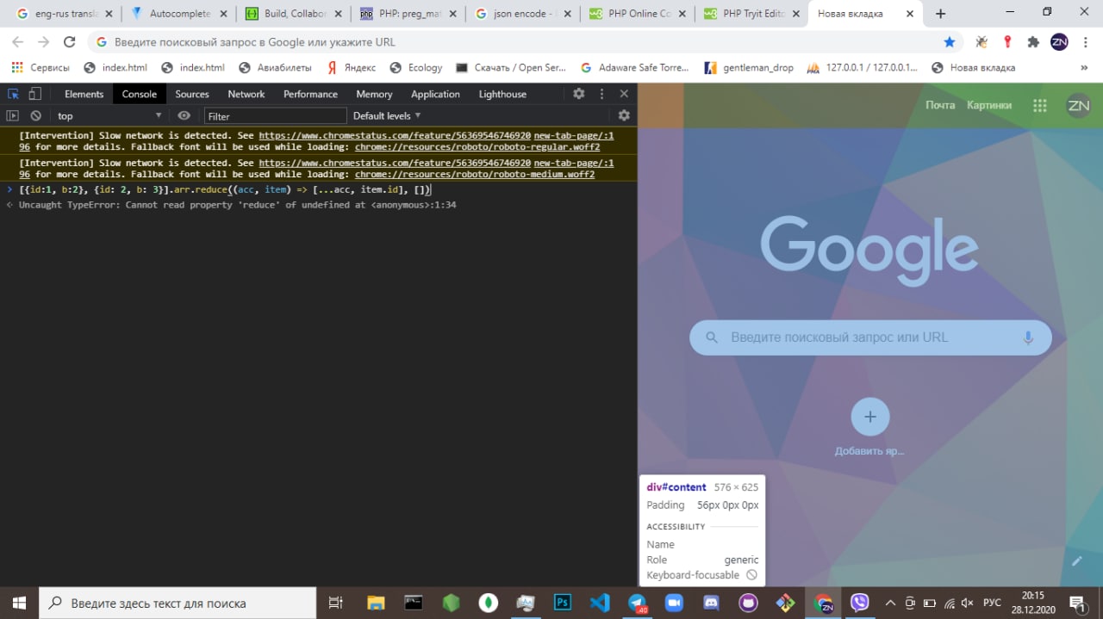
Task: Follow the roboto-medium.woff2 resource link
Action: [x=475, y=175]
